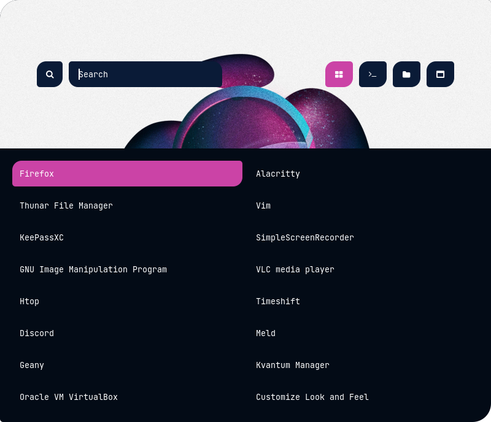The image size is (491, 422).
Task: Launch the Geany editor
Action: [x=32, y=365]
